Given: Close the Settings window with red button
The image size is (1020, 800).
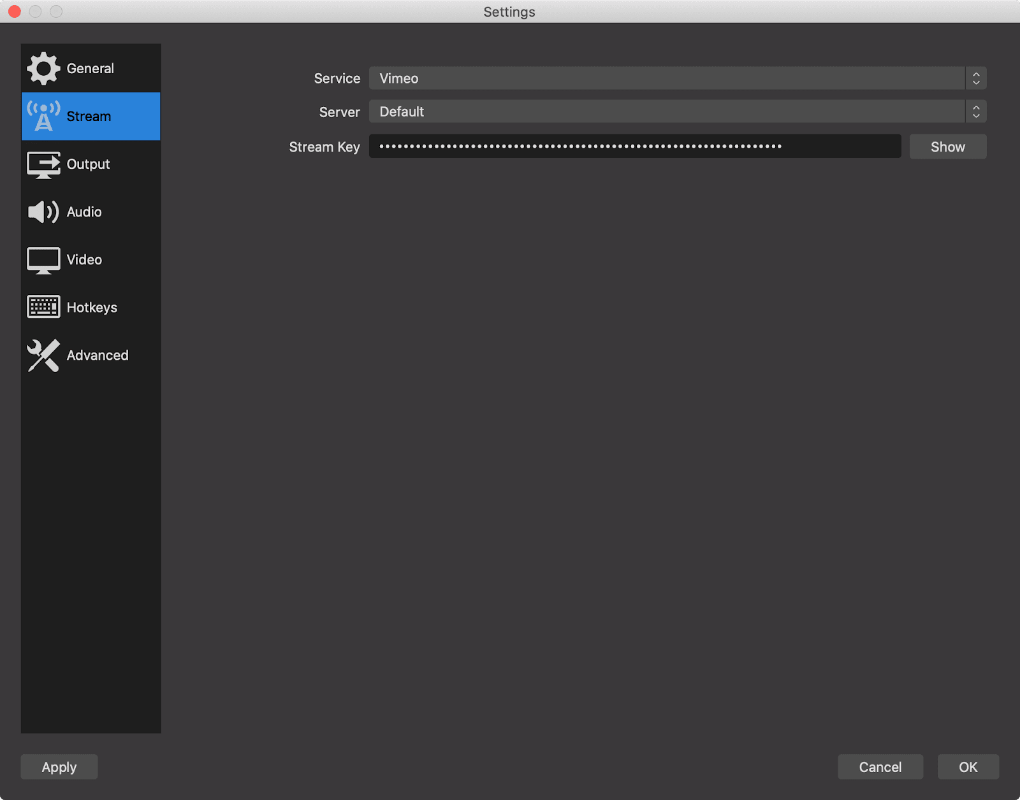Looking at the screenshot, I should (15, 11).
